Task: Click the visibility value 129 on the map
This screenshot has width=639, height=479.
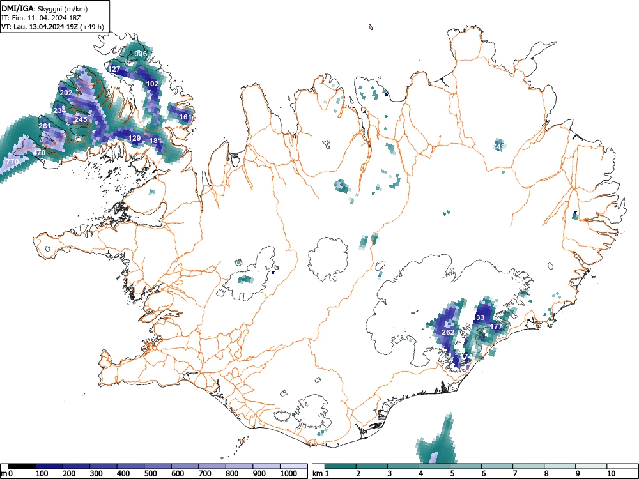Action: 134,139
